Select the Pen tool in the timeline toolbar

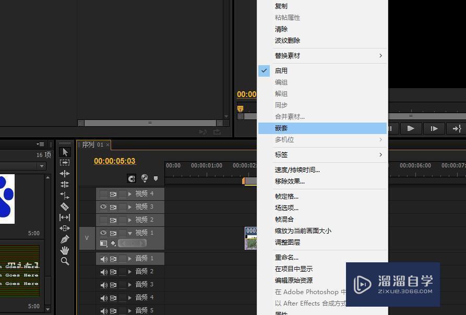pos(65,239)
